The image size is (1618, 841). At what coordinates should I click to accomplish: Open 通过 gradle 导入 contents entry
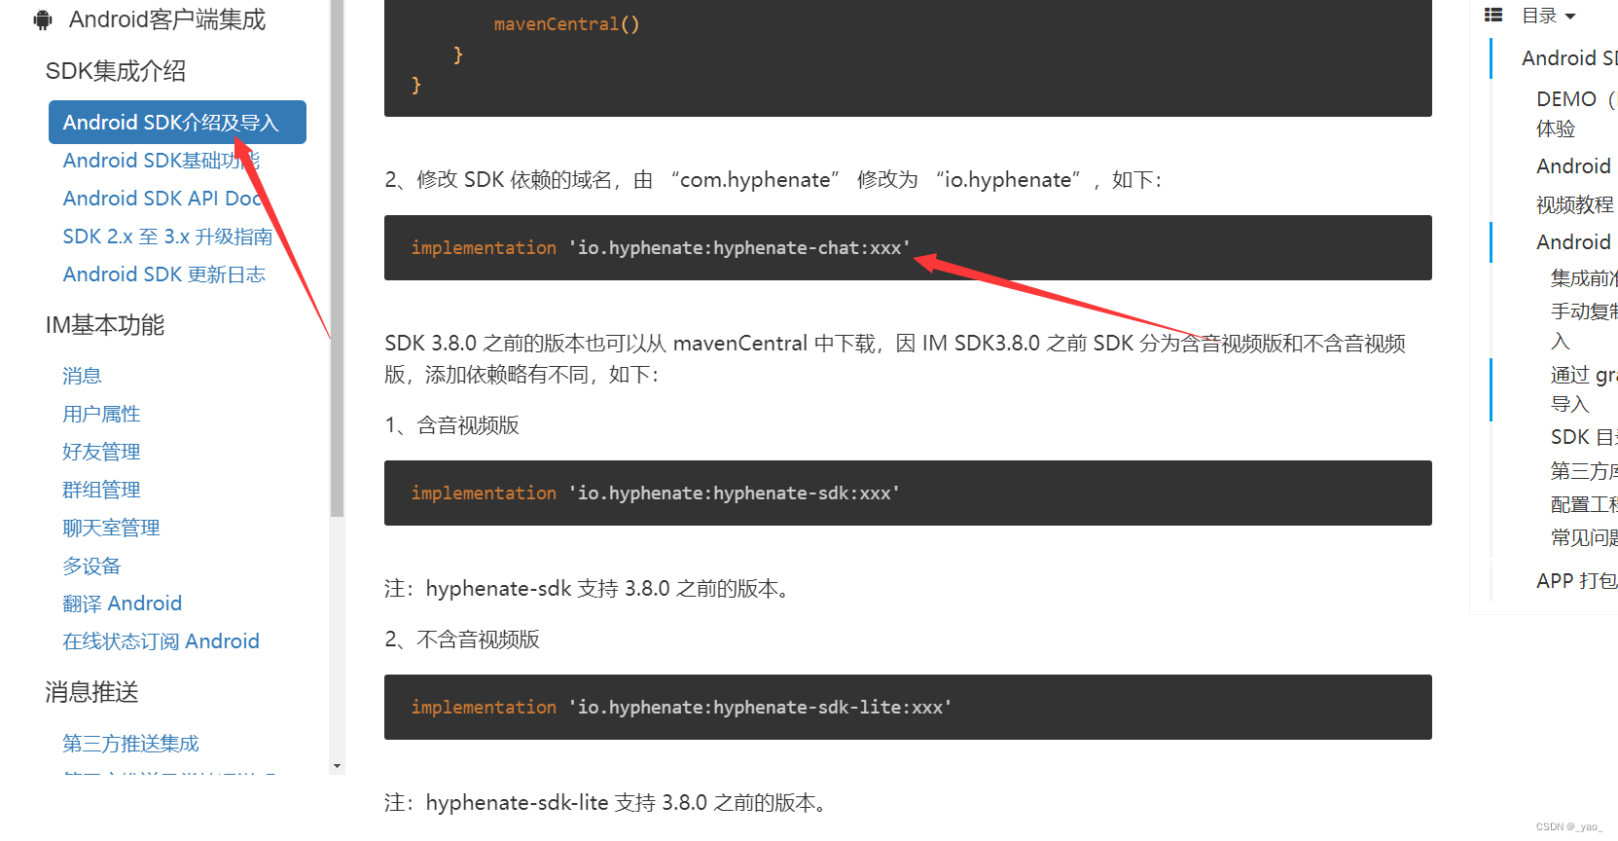(1584, 389)
